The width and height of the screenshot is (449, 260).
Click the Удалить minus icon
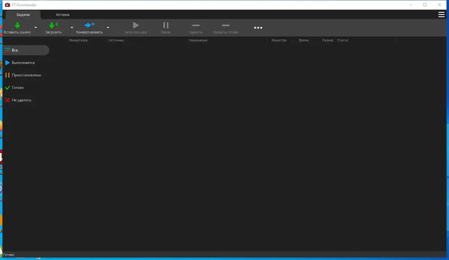click(195, 25)
